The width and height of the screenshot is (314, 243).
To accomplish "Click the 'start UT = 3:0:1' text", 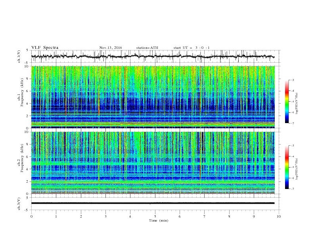I will [191, 48].
